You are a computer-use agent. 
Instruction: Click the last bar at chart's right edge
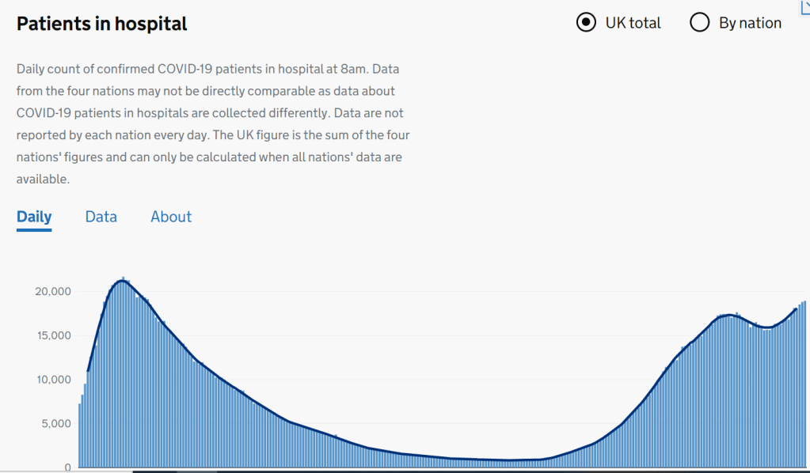pos(804,384)
